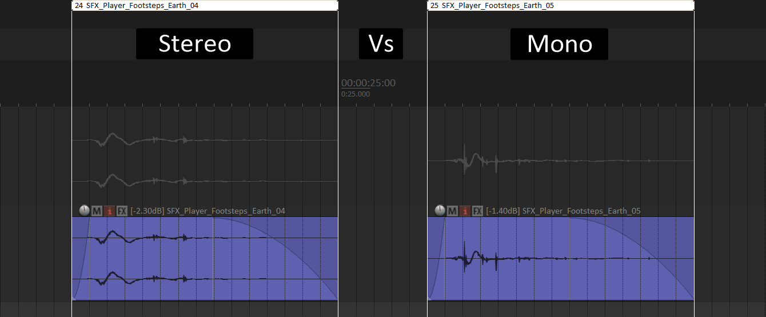Image resolution: width=766 pixels, height=317 pixels.
Task: Open item notes for Footsteps_Earth_05
Action: [x=465, y=211]
